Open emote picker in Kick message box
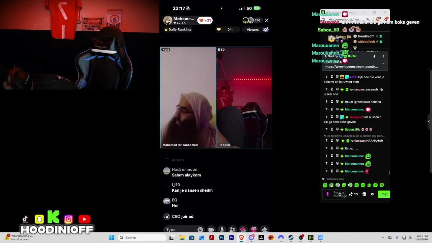The image size is (432, 243). (x=340, y=194)
